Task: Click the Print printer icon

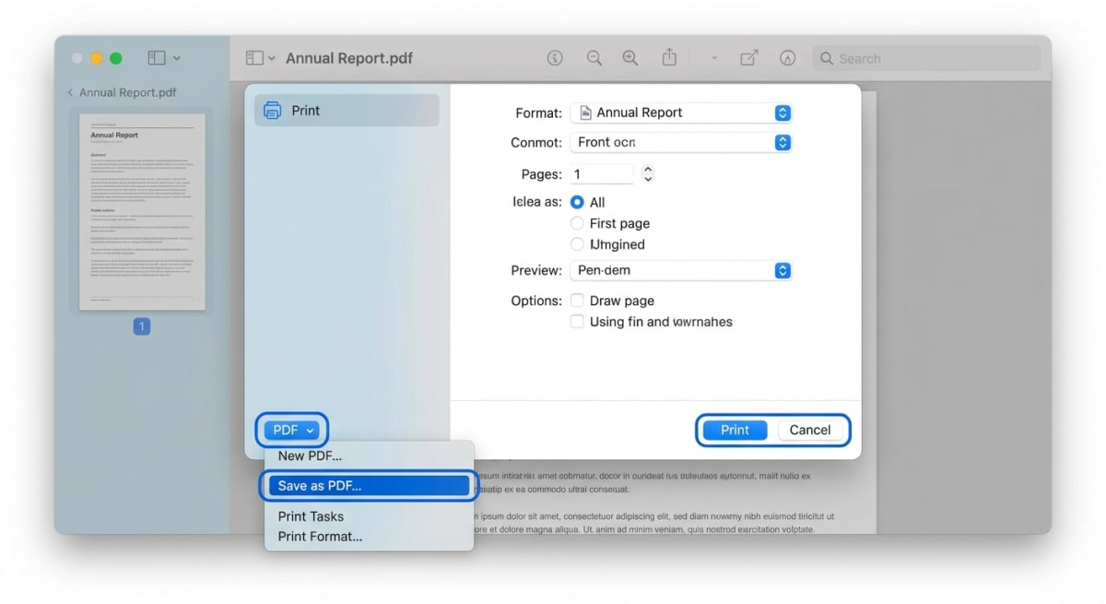Action: point(273,110)
